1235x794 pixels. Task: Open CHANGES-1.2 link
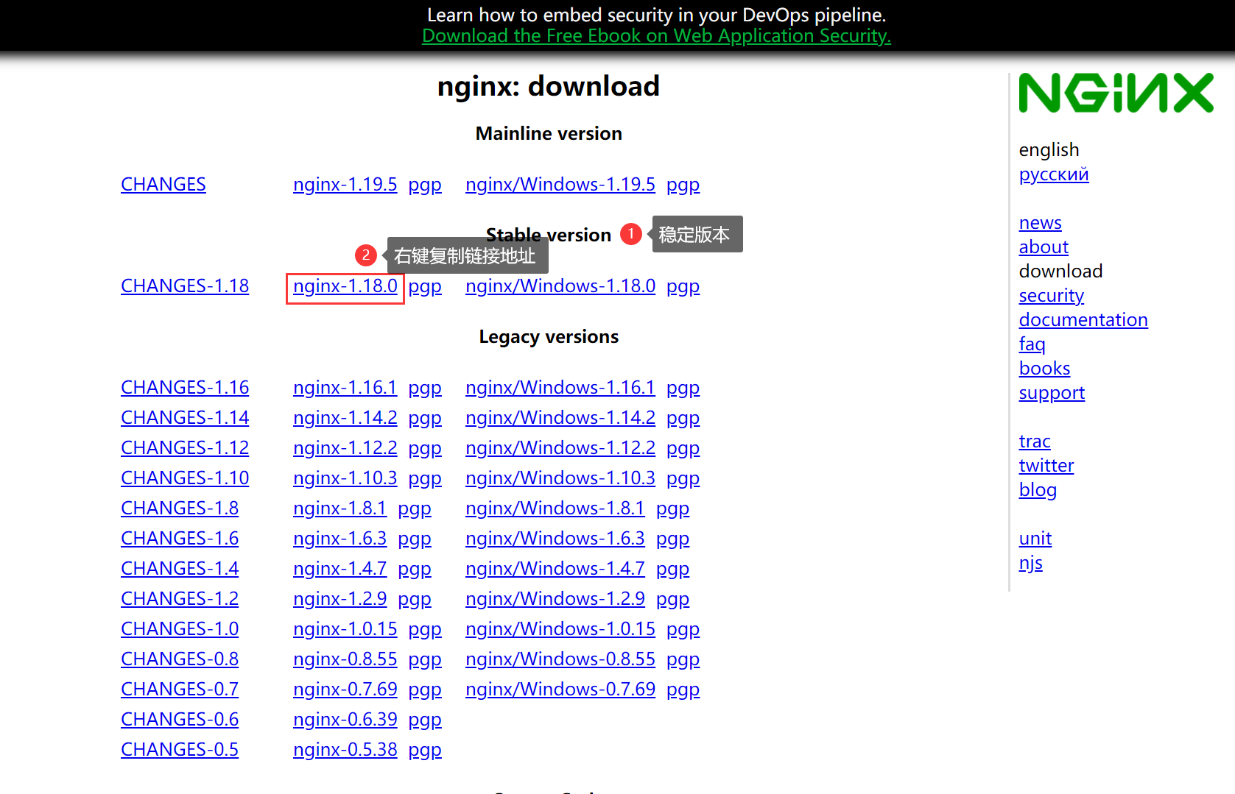point(180,598)
